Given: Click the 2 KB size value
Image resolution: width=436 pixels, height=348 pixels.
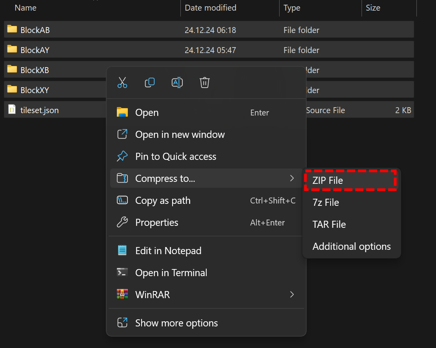Looking at the screenshot, I should pyautogui.click(x=403, y=110).
